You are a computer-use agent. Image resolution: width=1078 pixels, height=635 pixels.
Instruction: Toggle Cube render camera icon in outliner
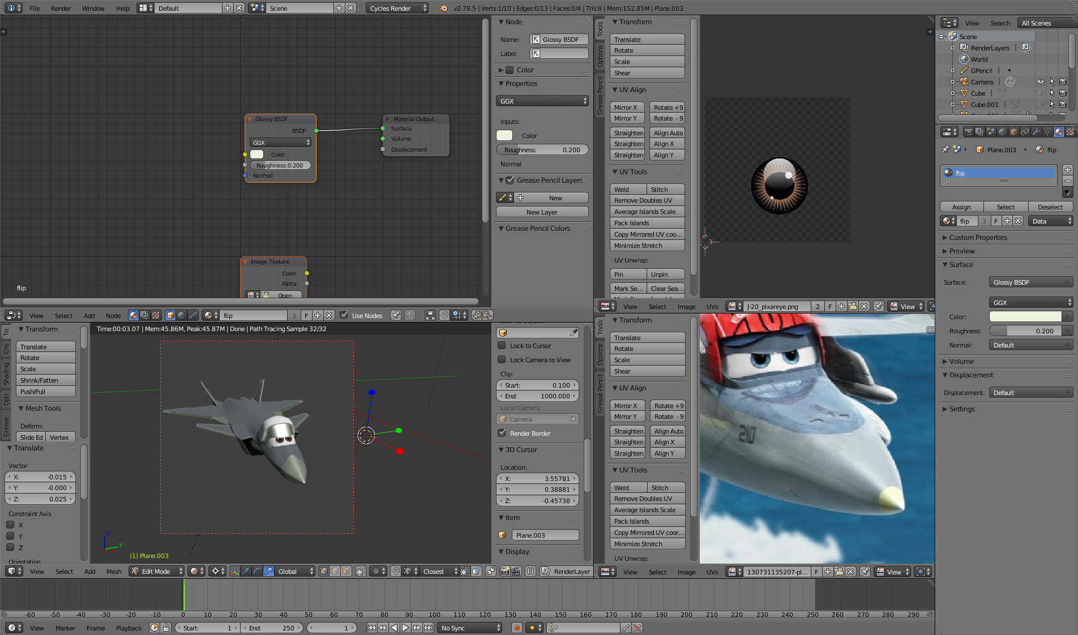[1063, 93]
